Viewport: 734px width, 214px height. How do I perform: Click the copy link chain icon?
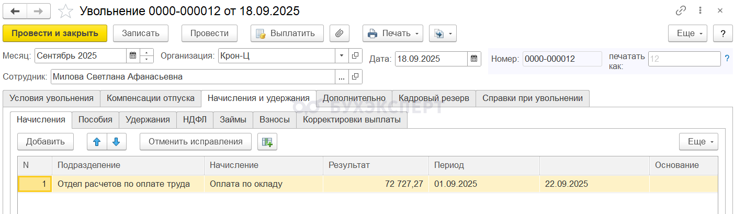coord(681,10)
